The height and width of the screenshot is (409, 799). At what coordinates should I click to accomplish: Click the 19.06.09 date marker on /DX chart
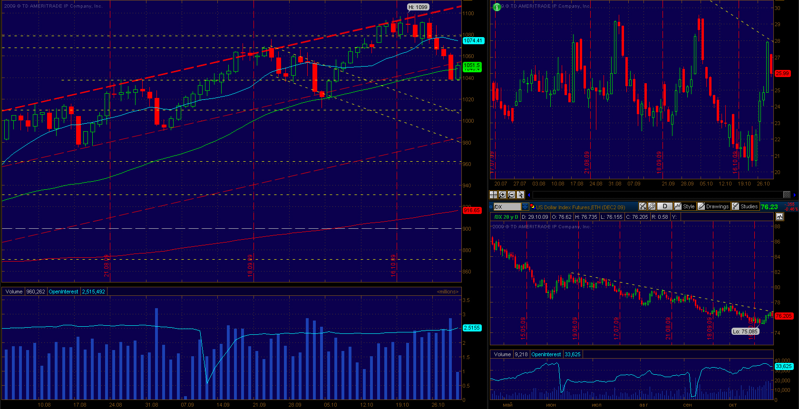coord(575,328)
